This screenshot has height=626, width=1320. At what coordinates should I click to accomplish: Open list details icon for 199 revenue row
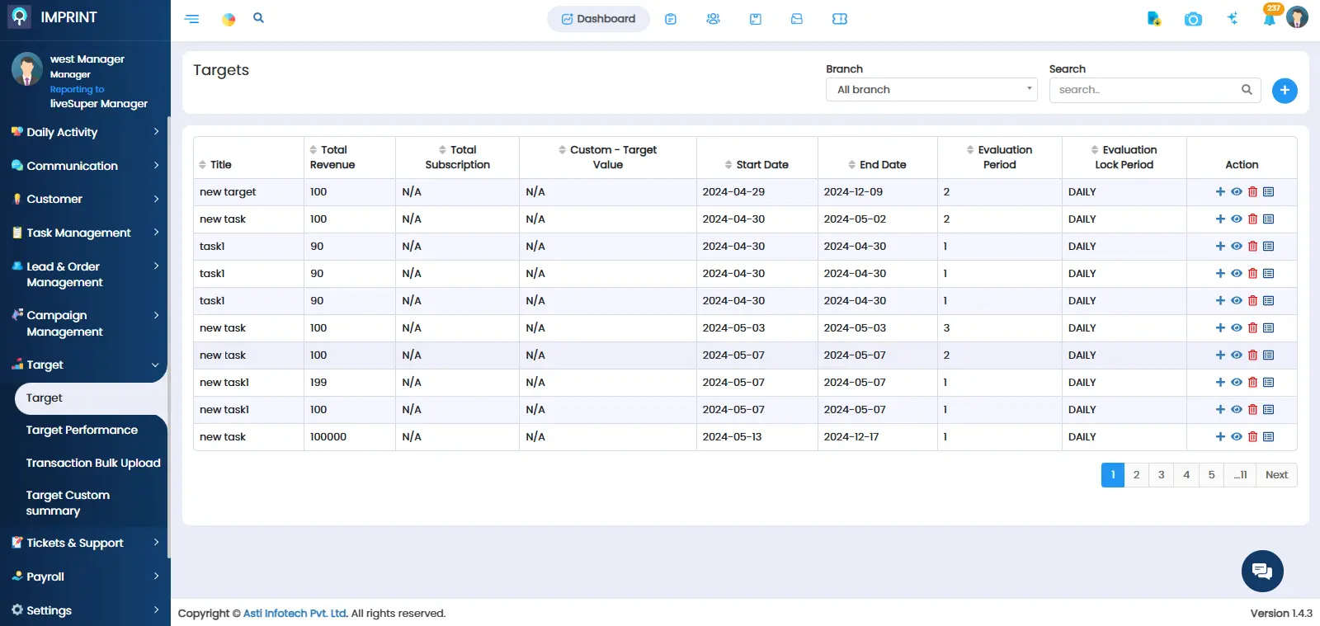click(x=1269, y=383)
